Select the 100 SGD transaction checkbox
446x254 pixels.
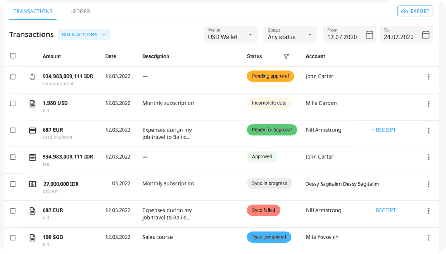13,238
